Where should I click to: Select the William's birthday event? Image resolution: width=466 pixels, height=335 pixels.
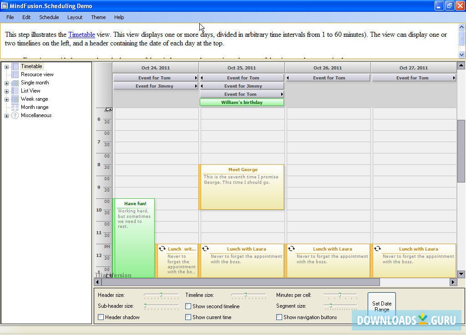coord(242,102)
